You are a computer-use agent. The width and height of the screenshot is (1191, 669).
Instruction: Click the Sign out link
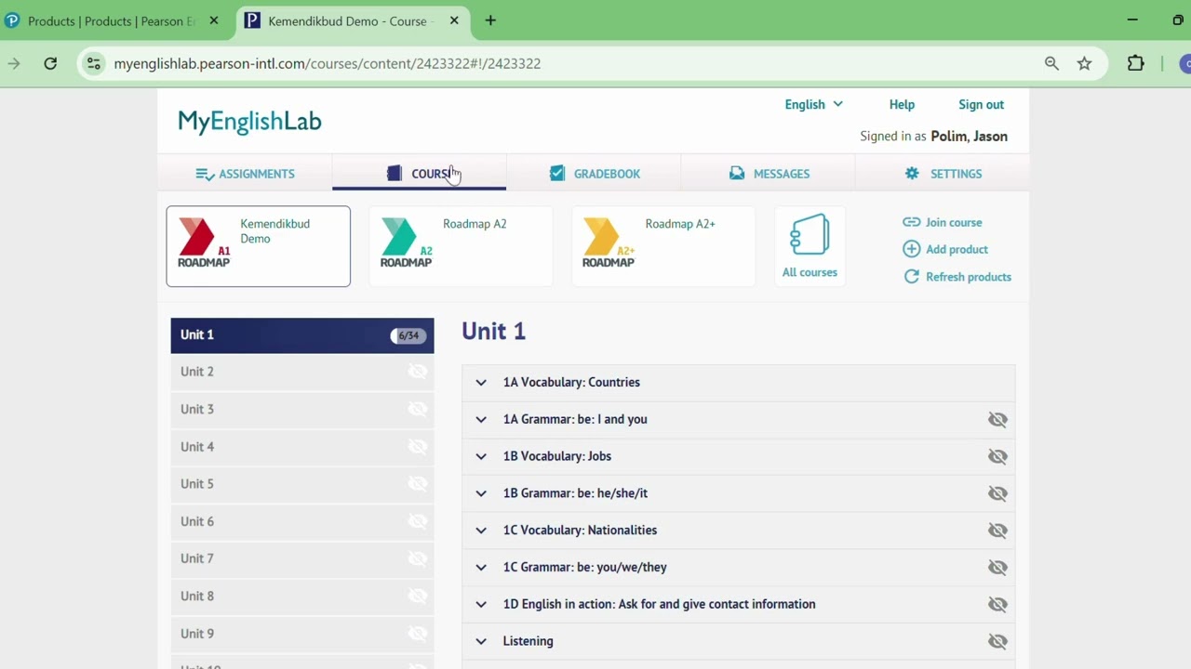[x=981, y=104]
